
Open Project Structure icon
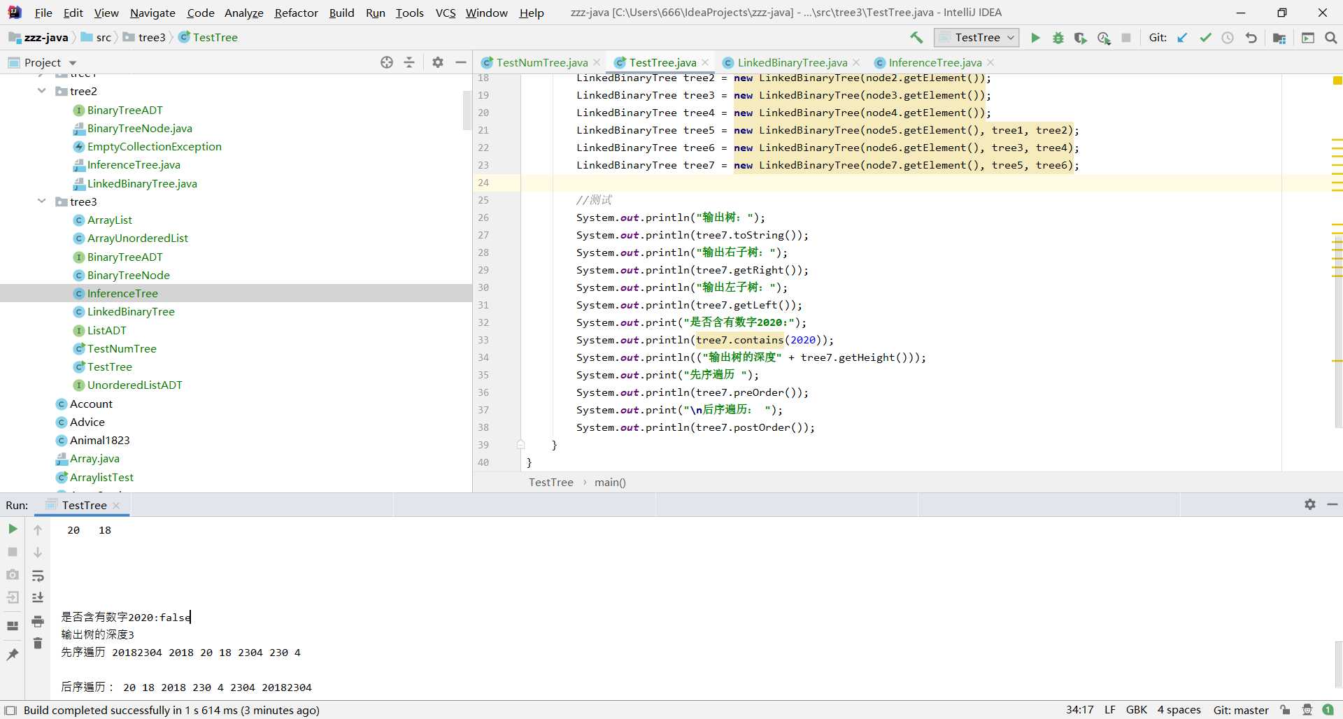click(x=1279, y=38)
